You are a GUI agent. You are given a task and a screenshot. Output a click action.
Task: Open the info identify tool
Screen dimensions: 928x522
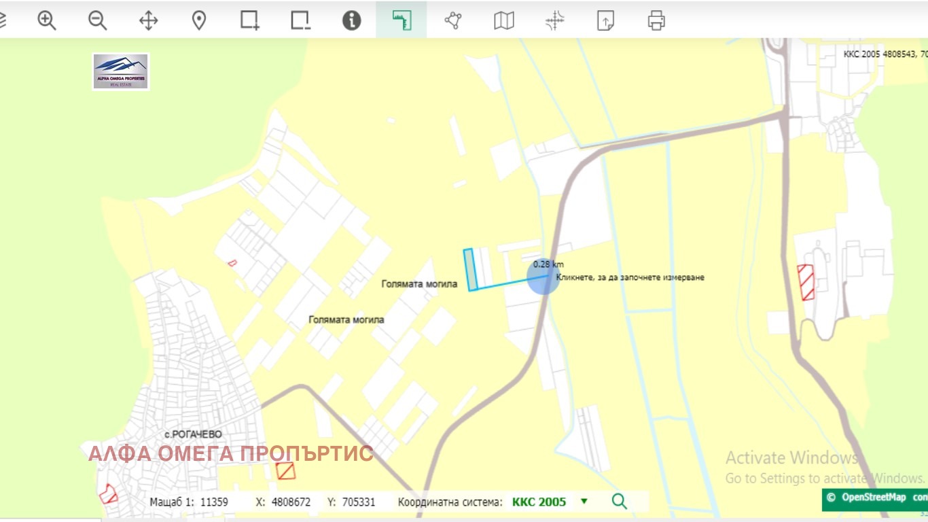pos(351,20)
